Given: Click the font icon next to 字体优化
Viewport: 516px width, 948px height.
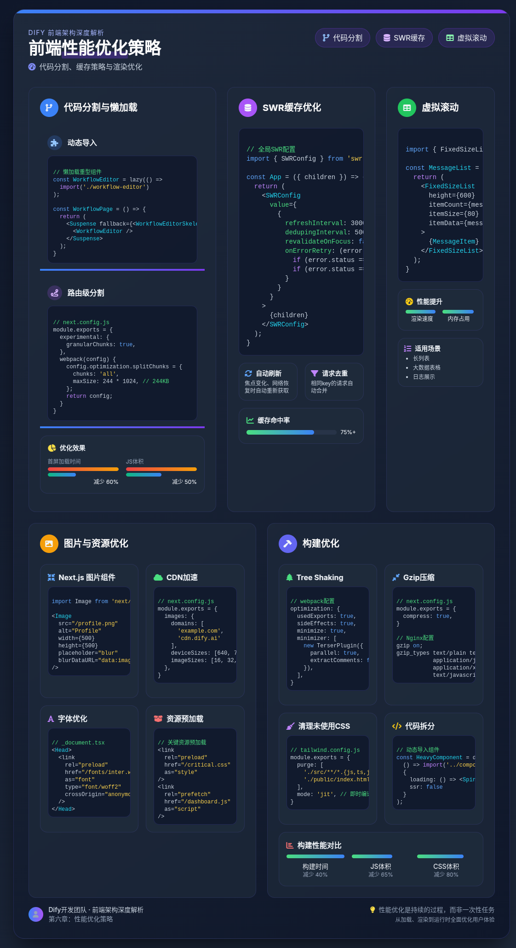Looking at the screenshot, I should tap(51, 719).
